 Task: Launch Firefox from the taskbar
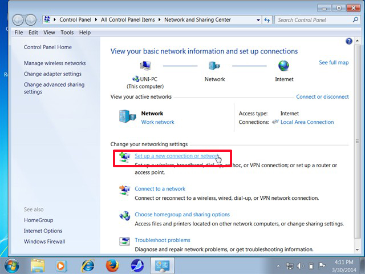click(x=112, y=265)
